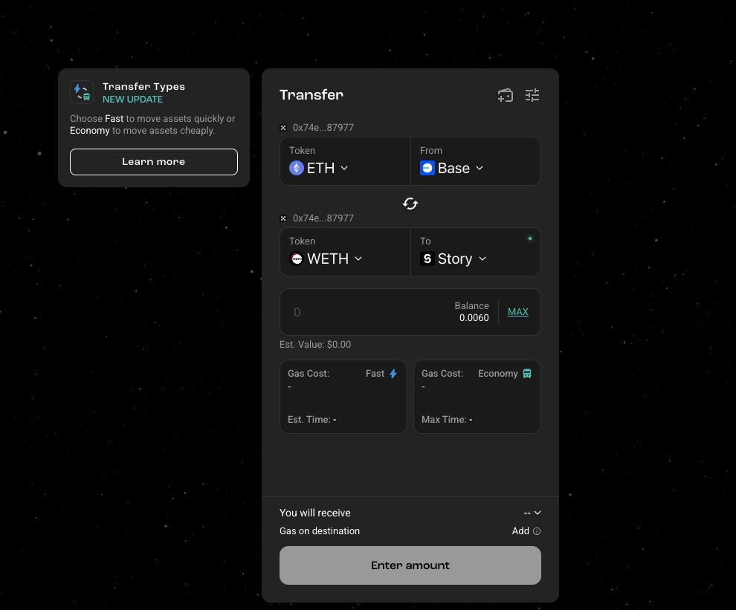Click the Base chain logo

coord(427,168)
